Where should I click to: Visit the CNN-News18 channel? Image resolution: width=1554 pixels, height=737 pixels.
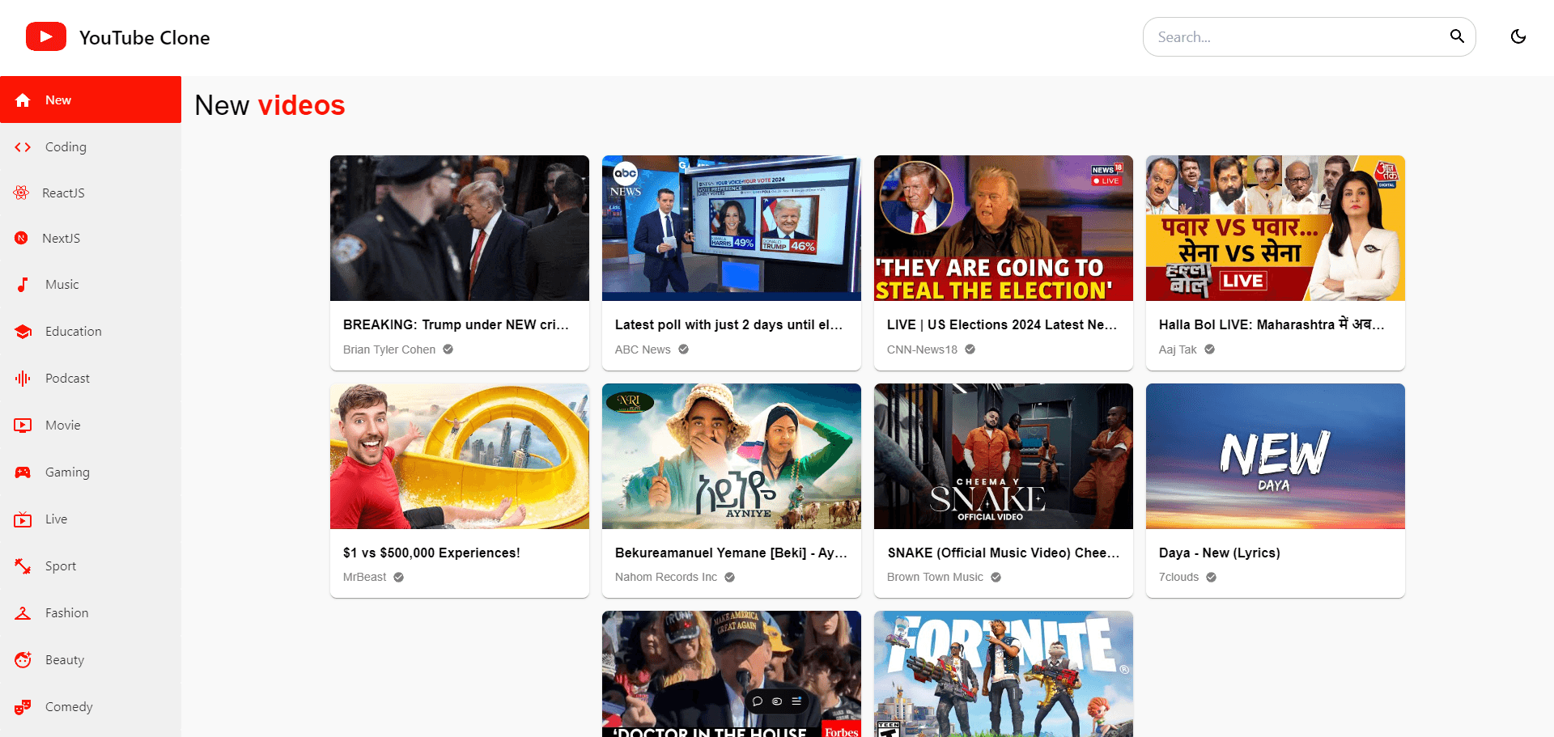click(x=922, y=349)
